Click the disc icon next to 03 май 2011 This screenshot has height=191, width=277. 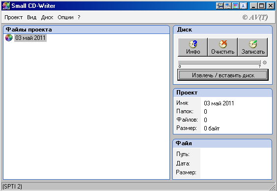coord(9,38)
